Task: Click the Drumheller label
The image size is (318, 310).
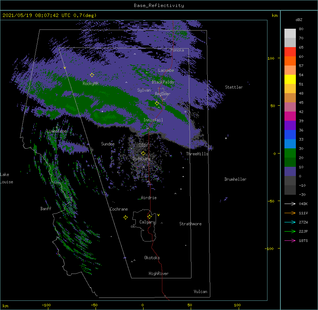Action: (x=235, y=179)
